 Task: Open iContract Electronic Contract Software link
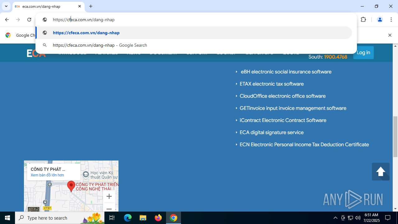[283, 120]
